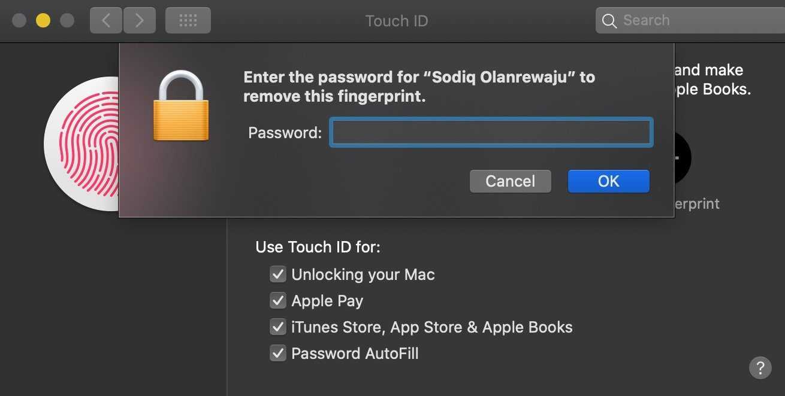Minimize the window with yellow button

click(43, 21)
